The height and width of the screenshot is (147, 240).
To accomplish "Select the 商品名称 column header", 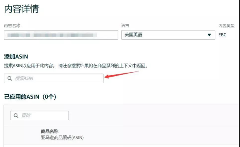I will 50,131.
